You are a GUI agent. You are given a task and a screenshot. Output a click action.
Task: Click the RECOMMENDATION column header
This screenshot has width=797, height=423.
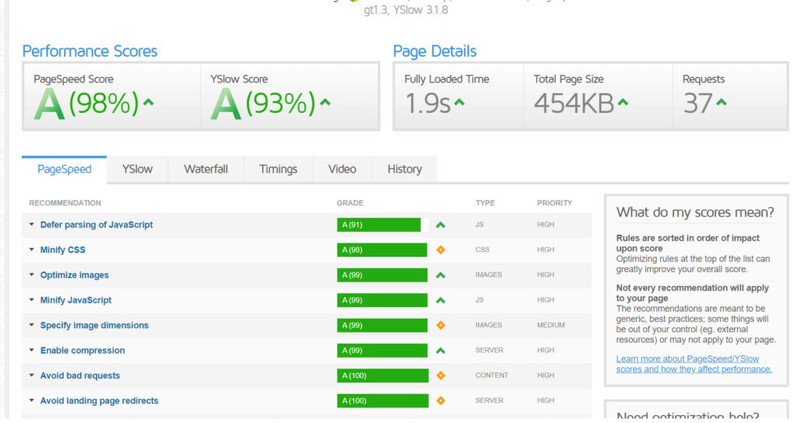pos(65,203)
